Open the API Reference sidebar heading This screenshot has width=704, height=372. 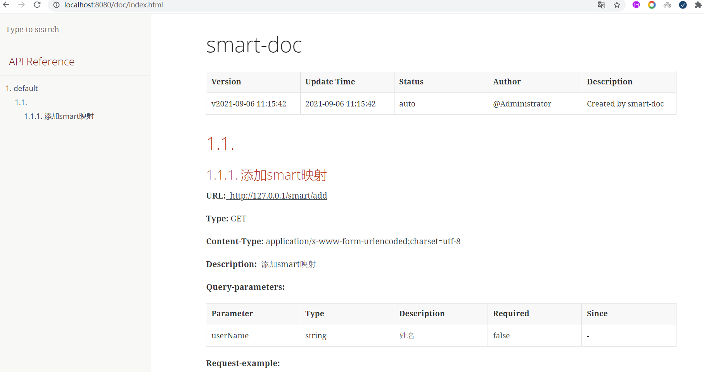coord(42,62)
